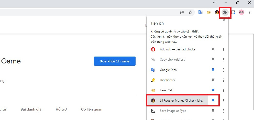Click the share page icon
Screen dimensions: 254x120
tap(182, 12)
